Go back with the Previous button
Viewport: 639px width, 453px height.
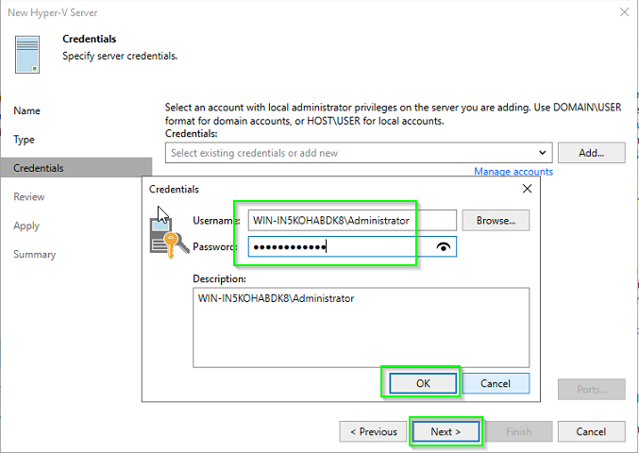point(373,431)
